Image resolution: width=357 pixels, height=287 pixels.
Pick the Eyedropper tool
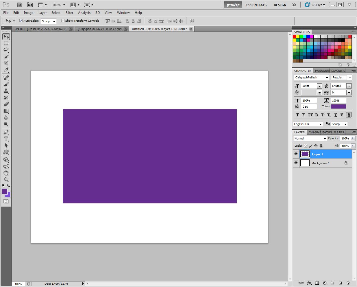6,70
